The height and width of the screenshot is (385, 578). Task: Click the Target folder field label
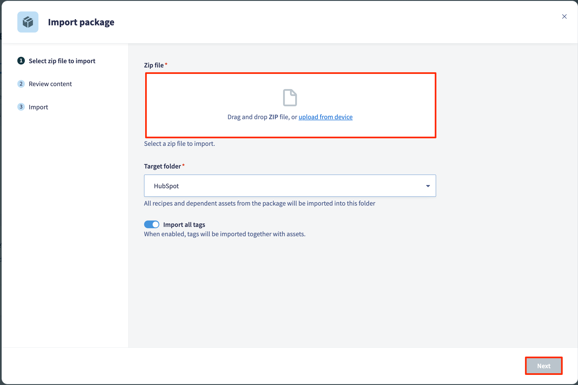[162, 166]
